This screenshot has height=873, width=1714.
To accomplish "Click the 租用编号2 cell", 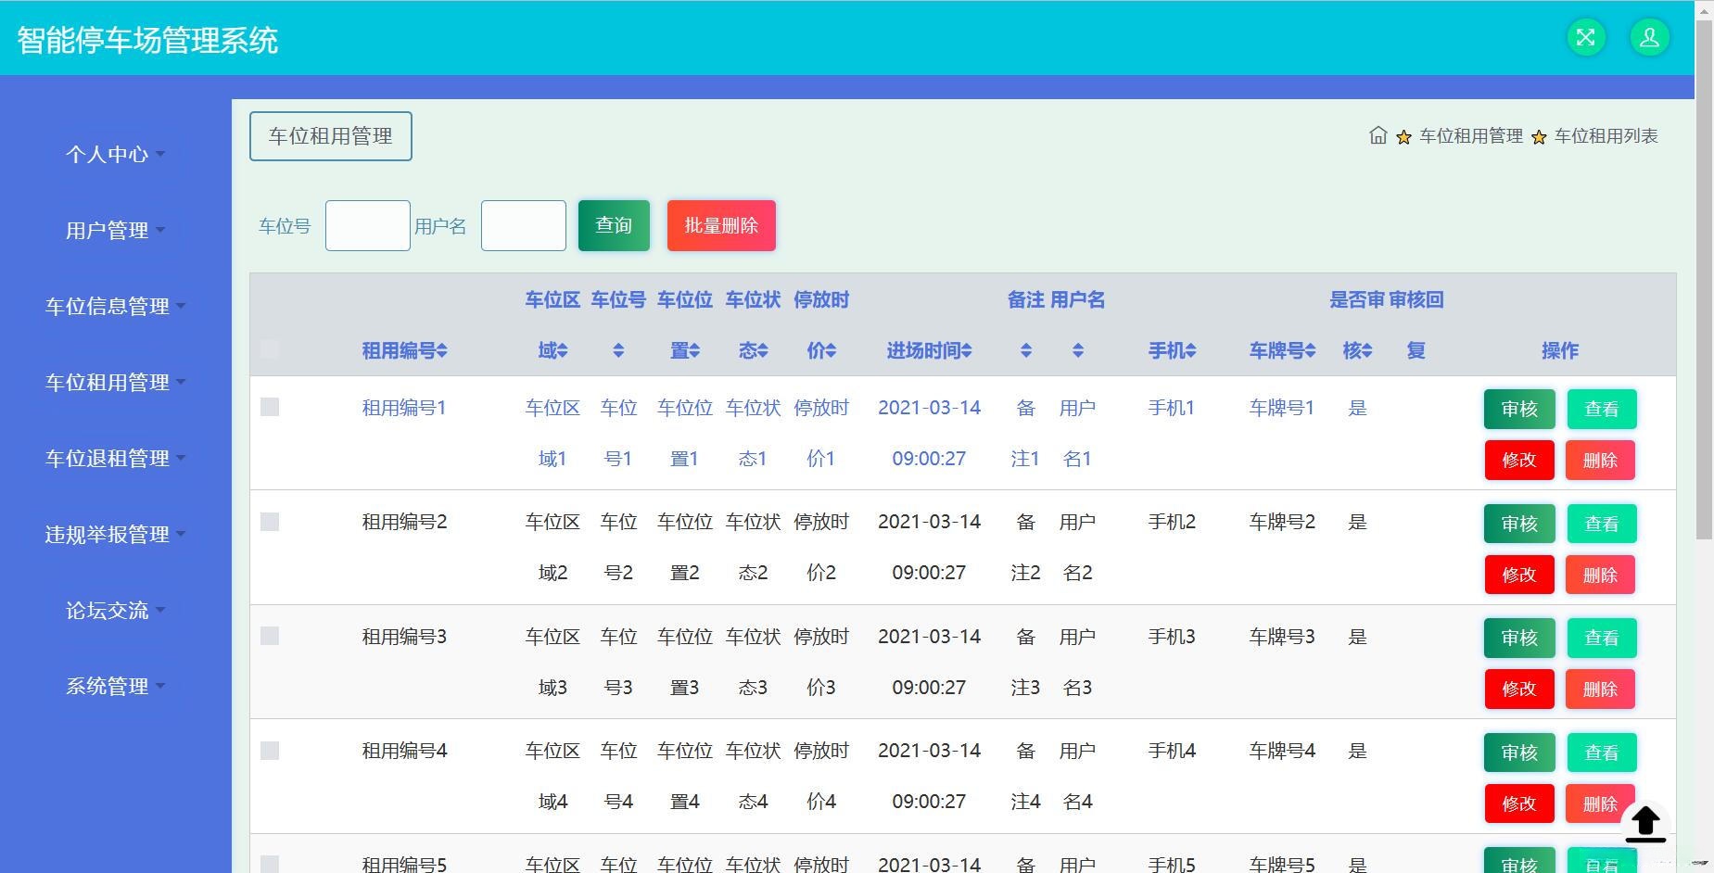I will (404, 522).
